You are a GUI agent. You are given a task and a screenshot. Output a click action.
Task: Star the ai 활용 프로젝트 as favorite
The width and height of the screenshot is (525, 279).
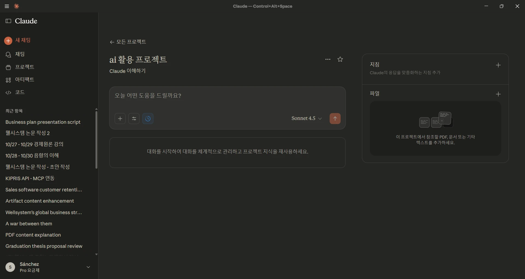tap(340, 59)
